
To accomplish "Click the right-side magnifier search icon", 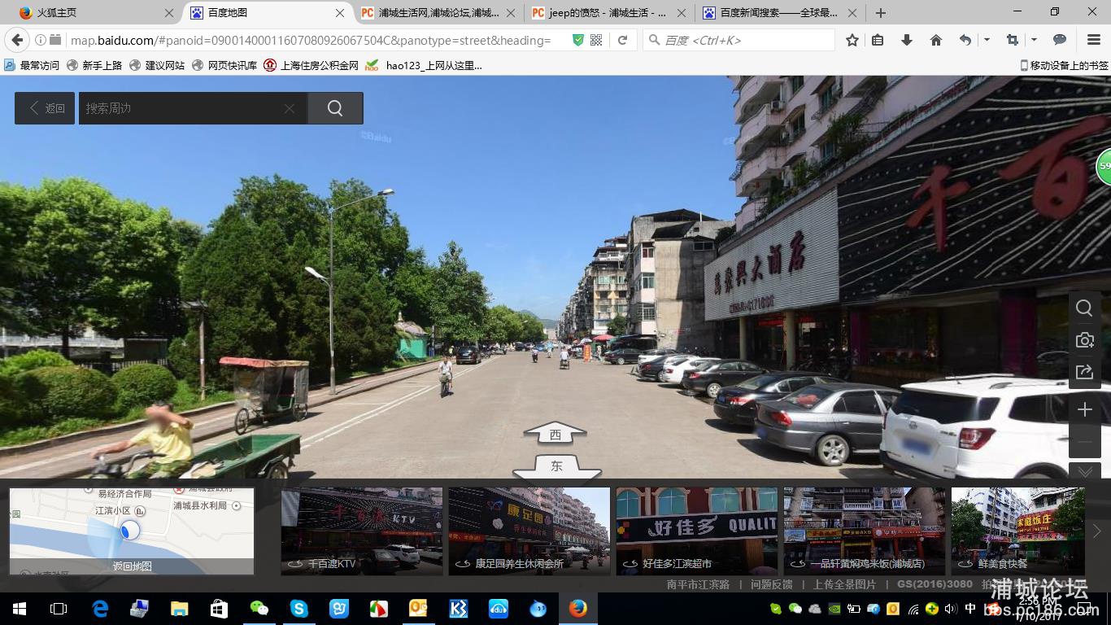I will click(x=1084, y=308).
